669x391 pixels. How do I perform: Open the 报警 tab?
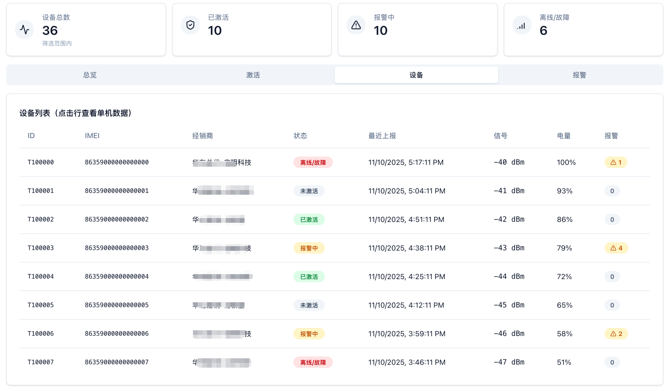(579, 75)
